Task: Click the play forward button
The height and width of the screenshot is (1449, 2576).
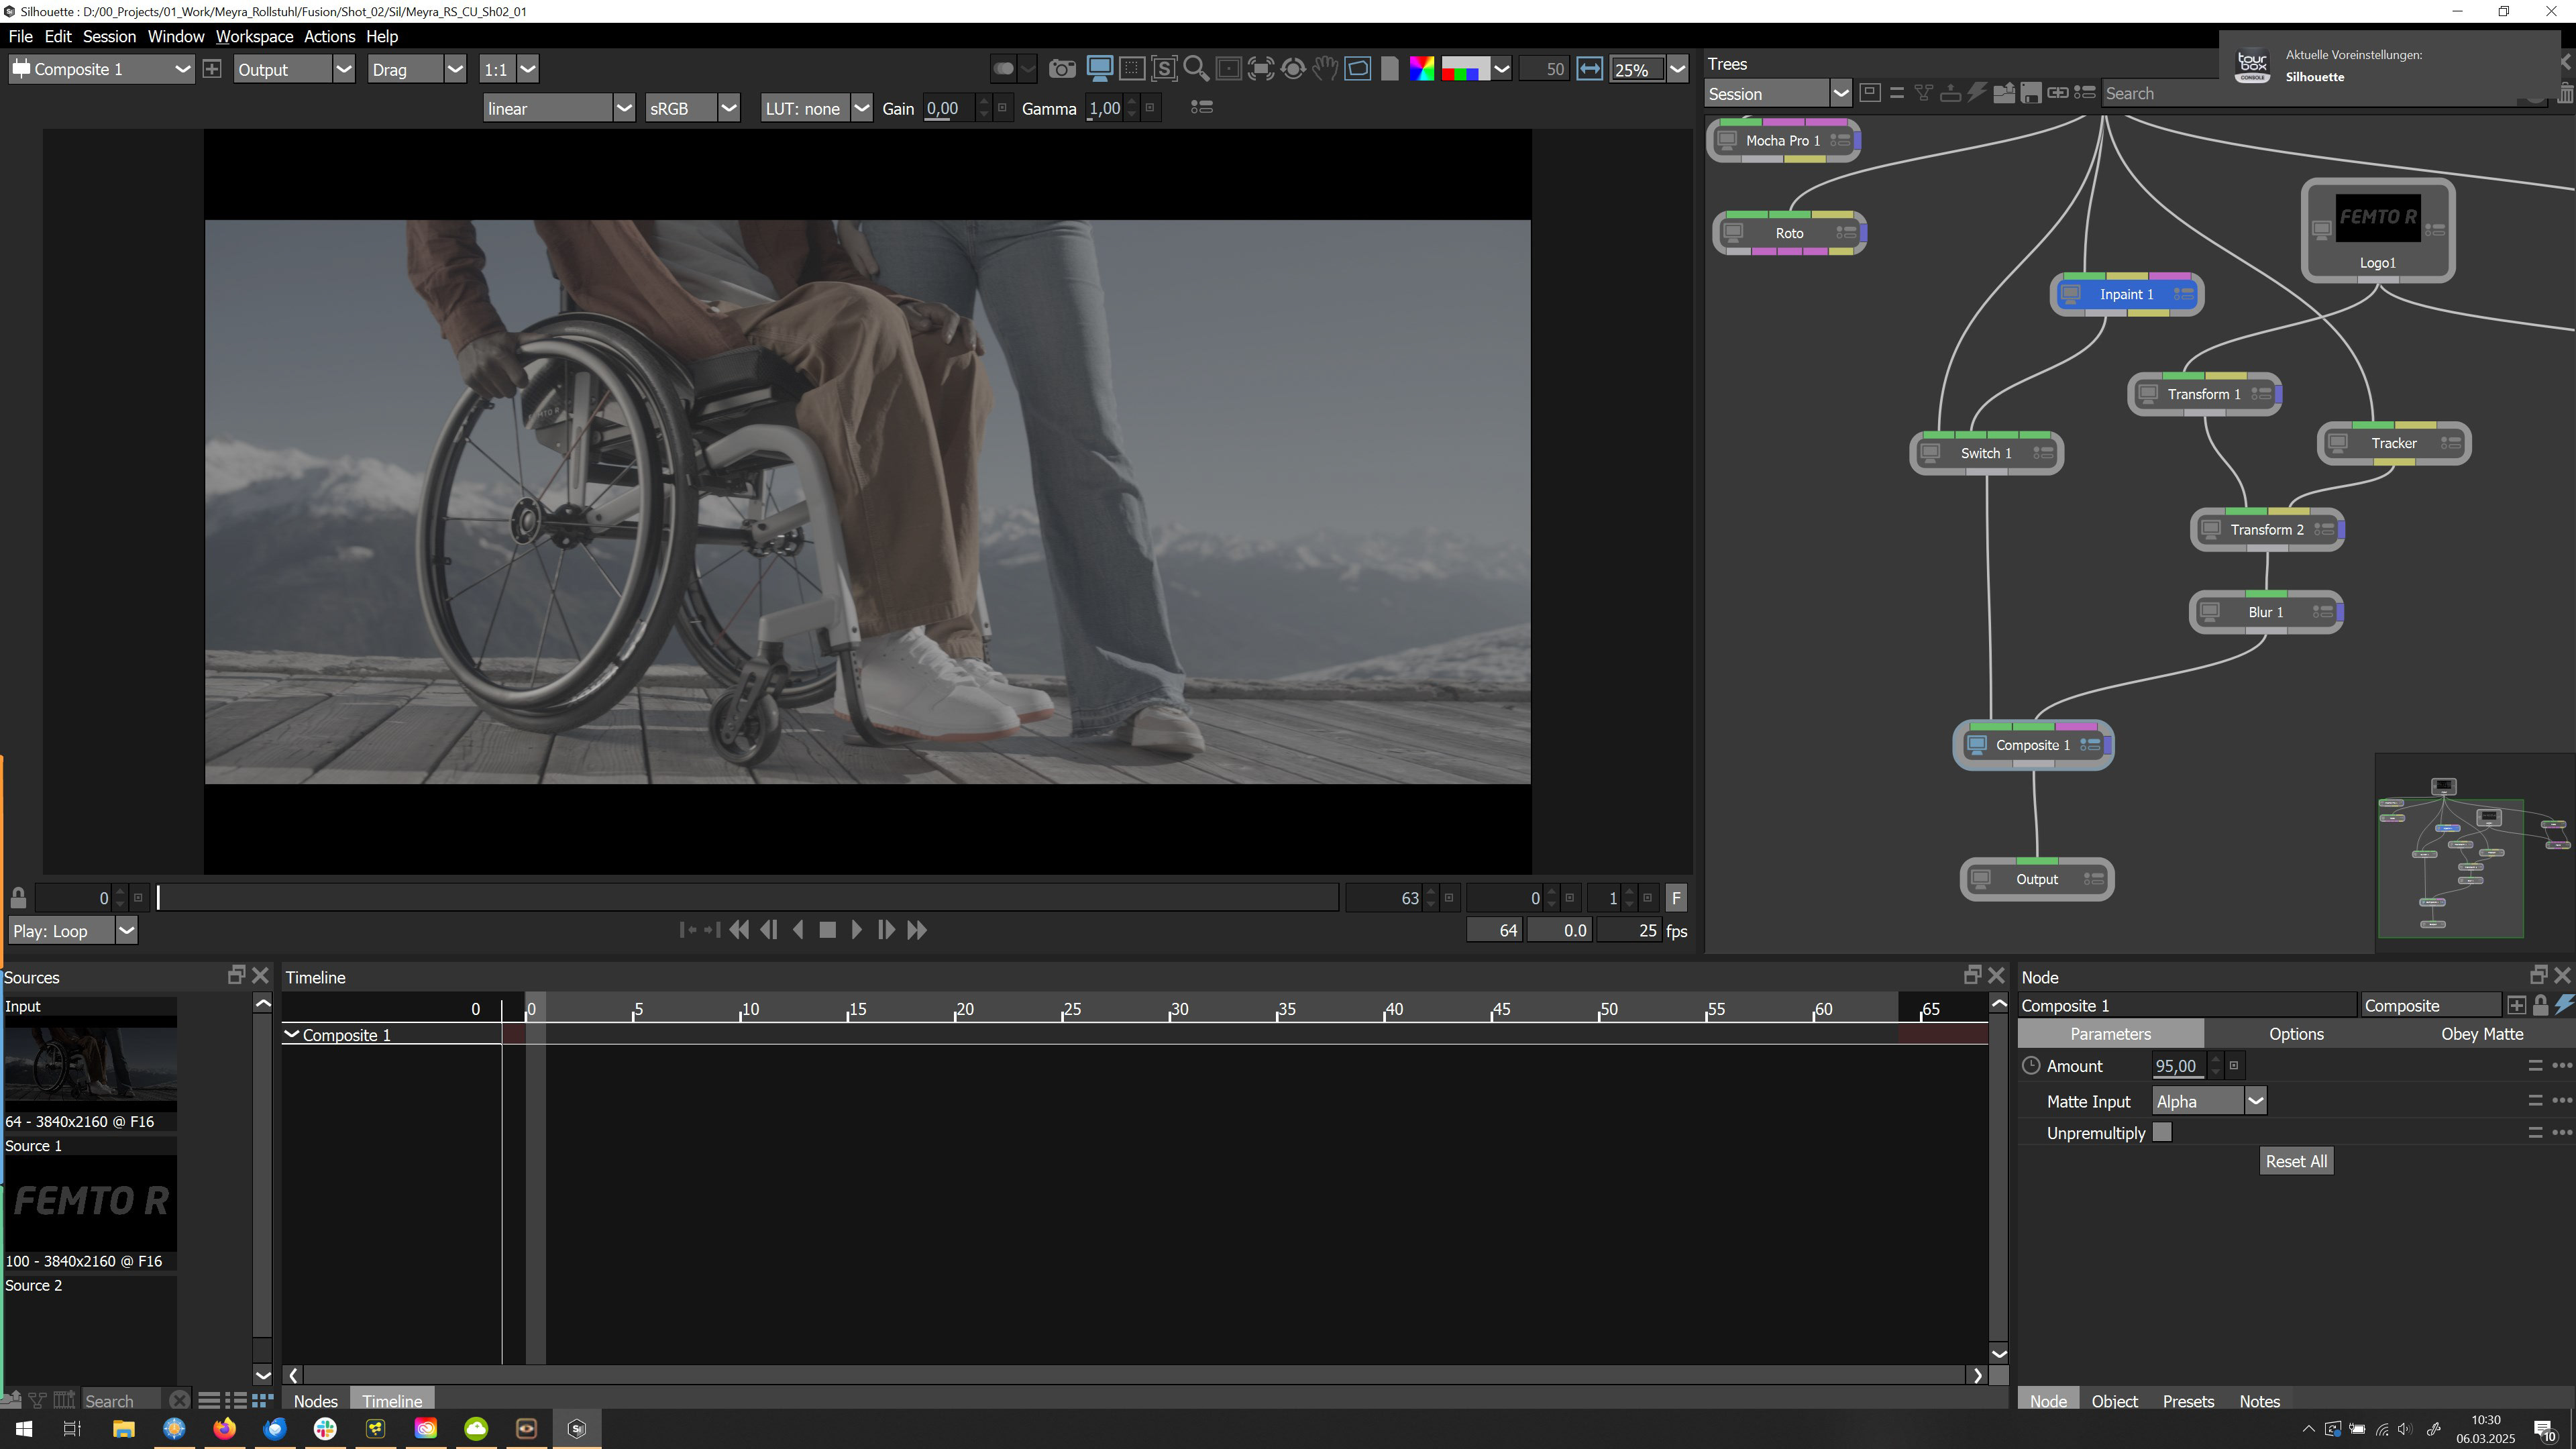Action: [x=856, y=930]
